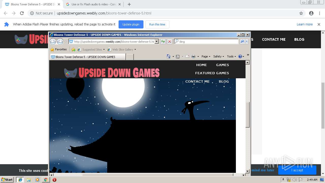This screenshot has width=325, height=183.
Task: Click the red security icon on taskbar
Action: point(54,180)
